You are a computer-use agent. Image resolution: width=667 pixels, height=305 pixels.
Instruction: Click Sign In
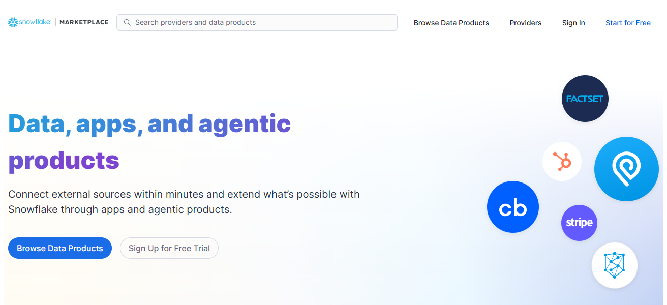coord(573,23)
